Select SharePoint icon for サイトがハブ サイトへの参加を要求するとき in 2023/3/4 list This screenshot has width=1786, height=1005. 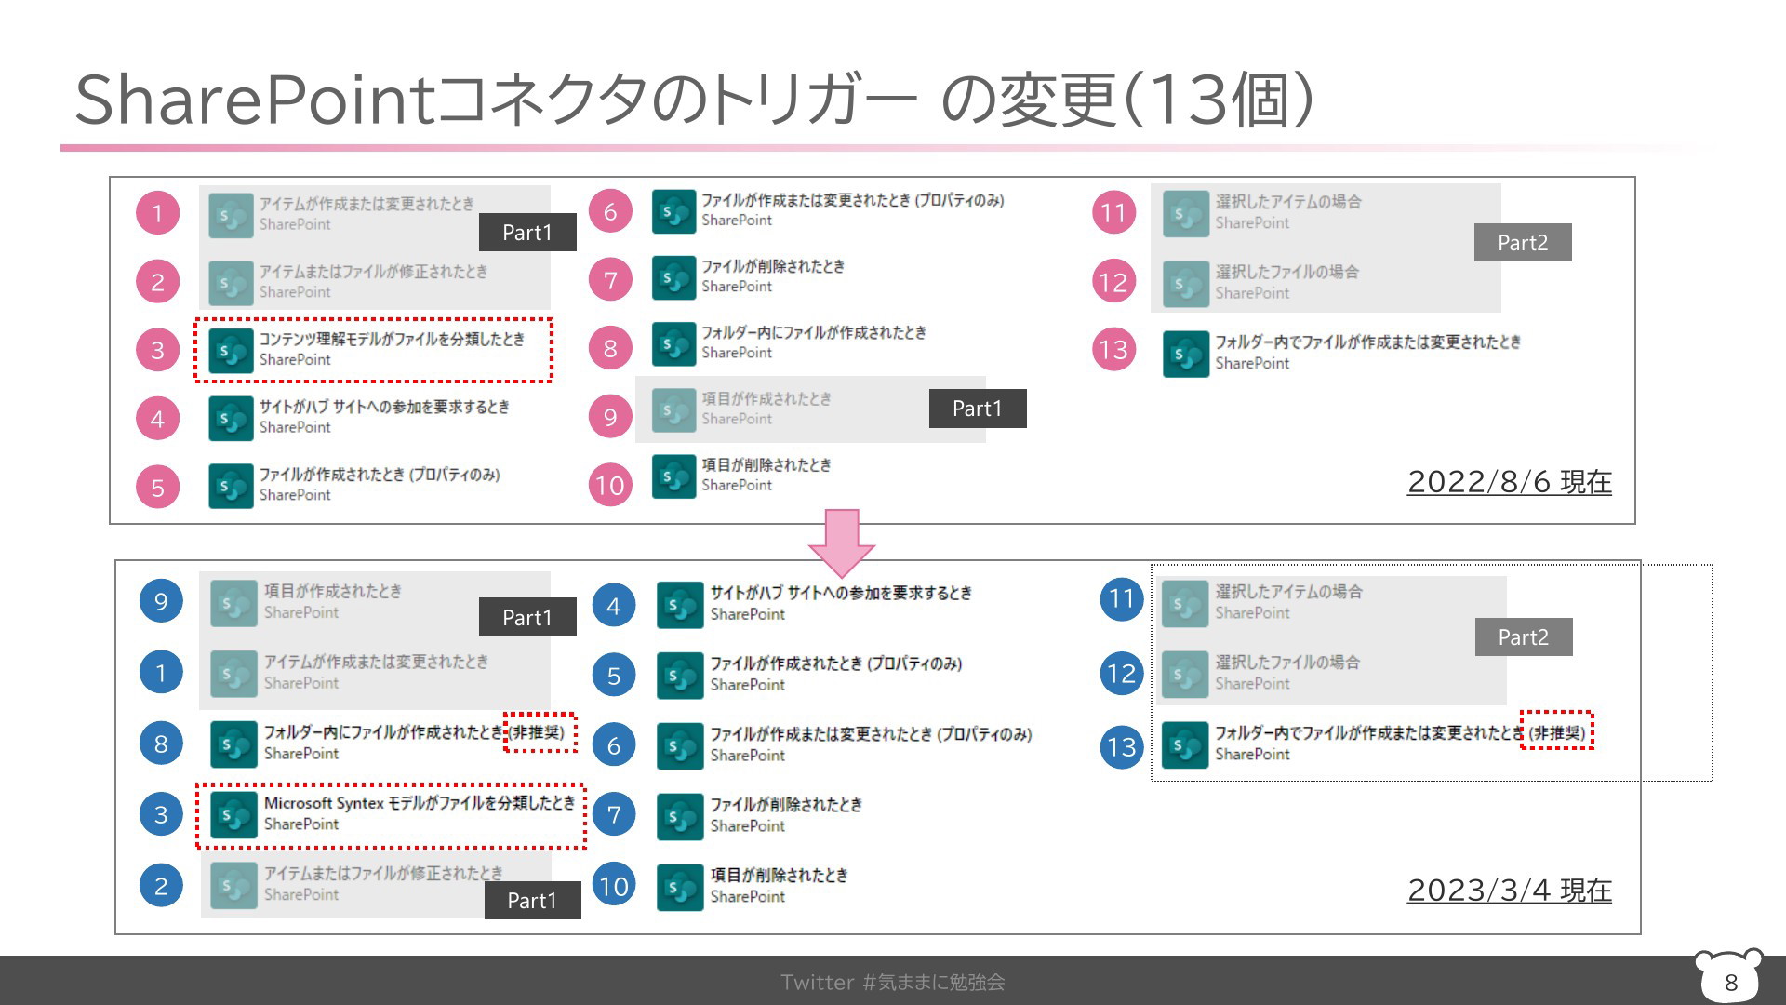pos(680,606)
